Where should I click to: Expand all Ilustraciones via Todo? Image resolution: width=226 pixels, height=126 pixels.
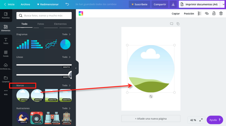tap(66, 108)
